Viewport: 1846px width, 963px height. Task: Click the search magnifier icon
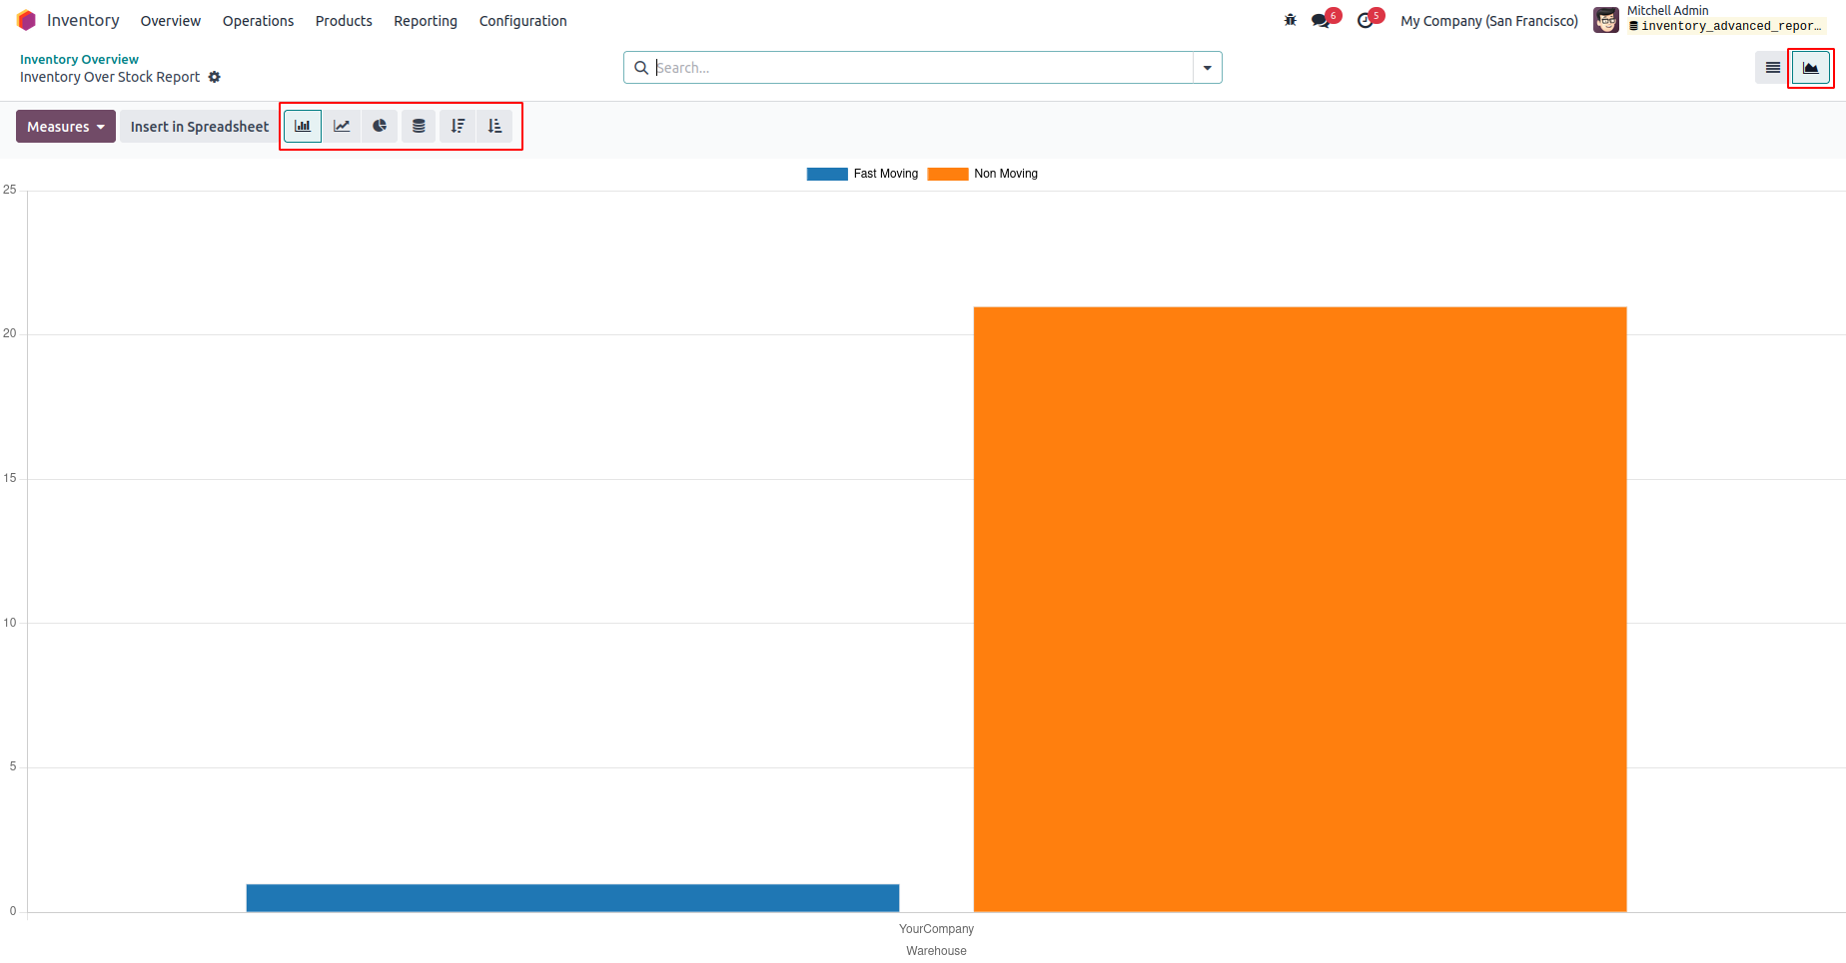(x=641, y=68)
